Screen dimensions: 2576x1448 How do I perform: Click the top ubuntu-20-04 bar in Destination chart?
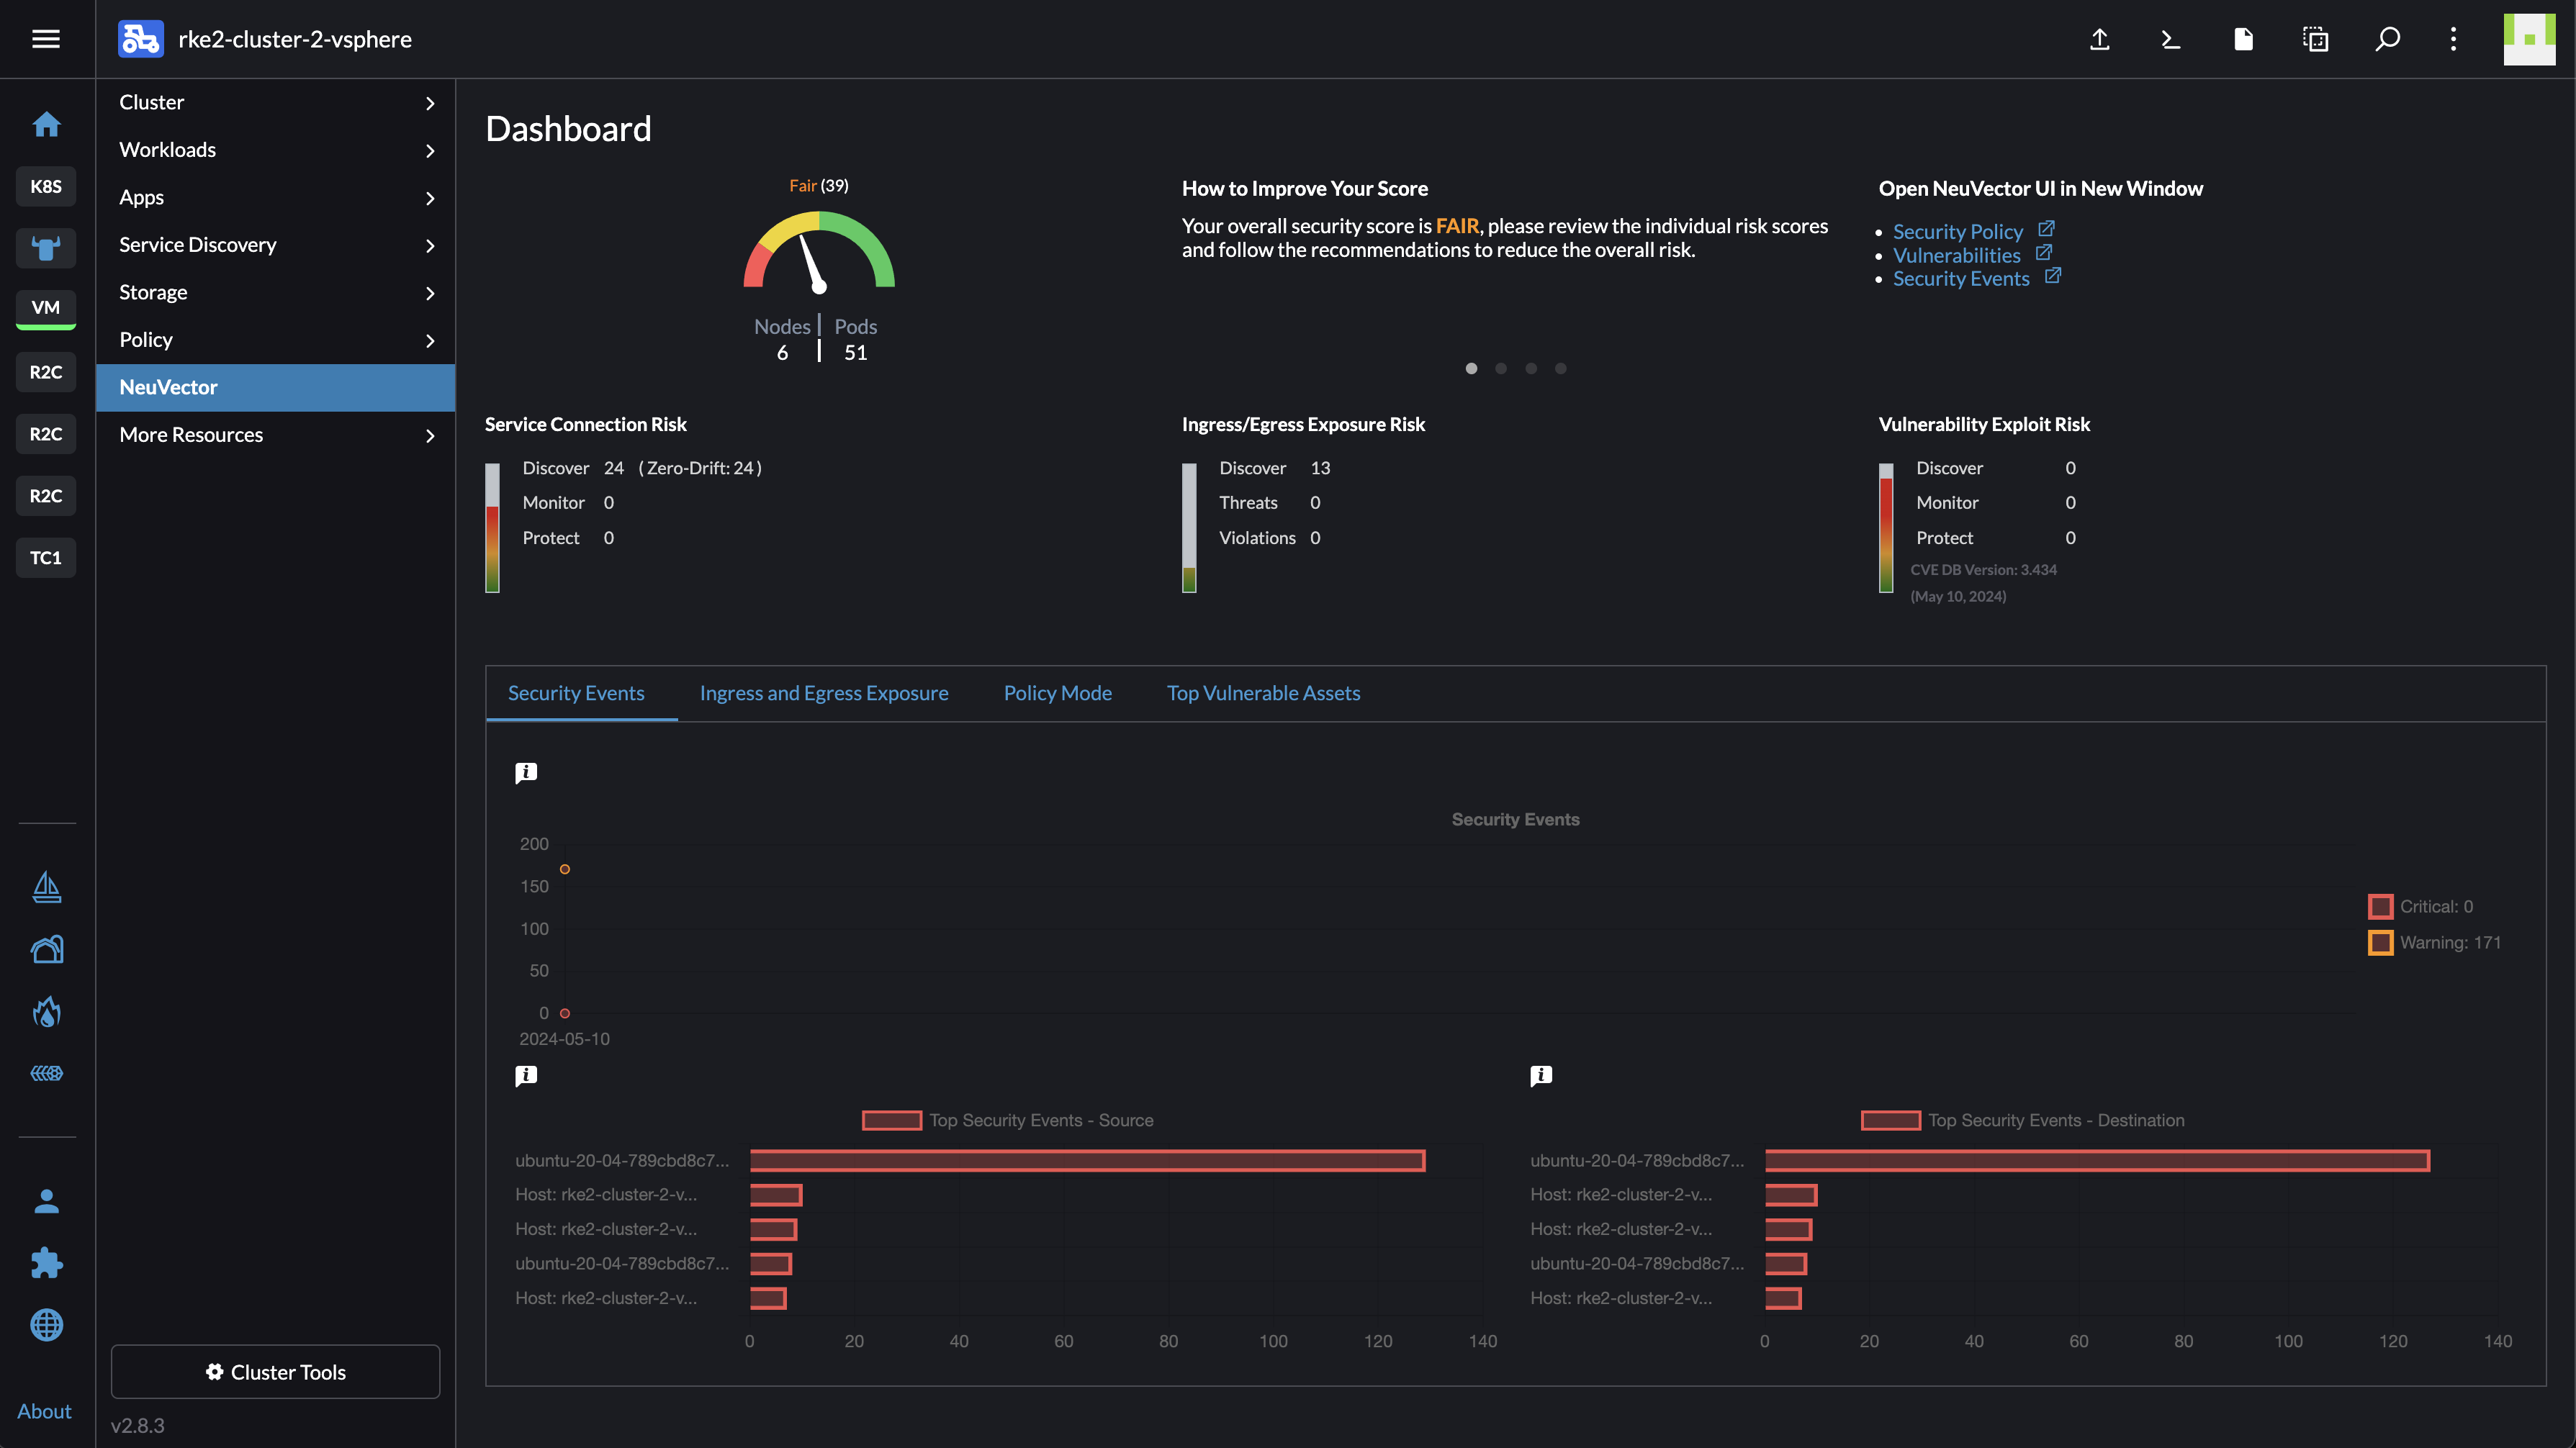coord(2097,1160)
